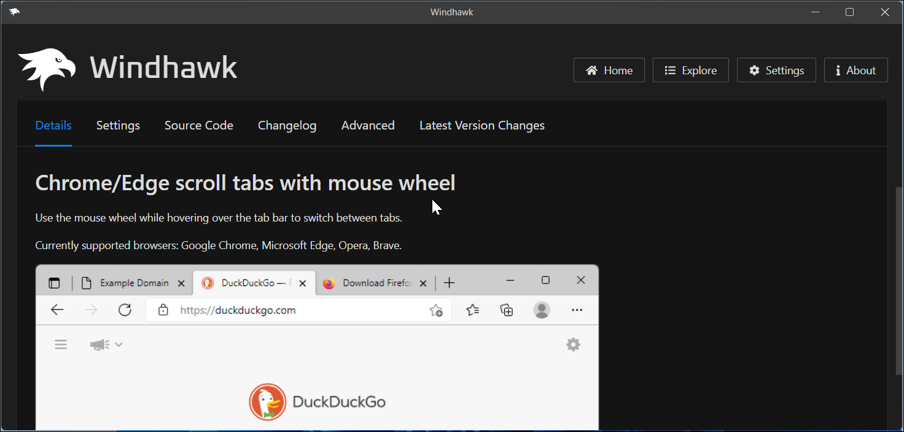Switch to the mod's Settings tab
This screenshot has height=432, width=904.
118,126
